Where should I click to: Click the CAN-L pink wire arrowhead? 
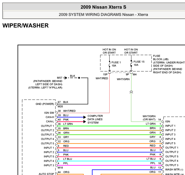coord(85,122)
